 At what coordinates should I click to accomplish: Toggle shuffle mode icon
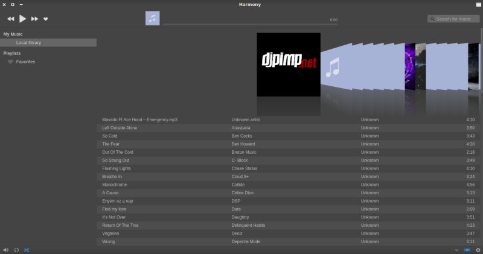(x=27, y=250)
